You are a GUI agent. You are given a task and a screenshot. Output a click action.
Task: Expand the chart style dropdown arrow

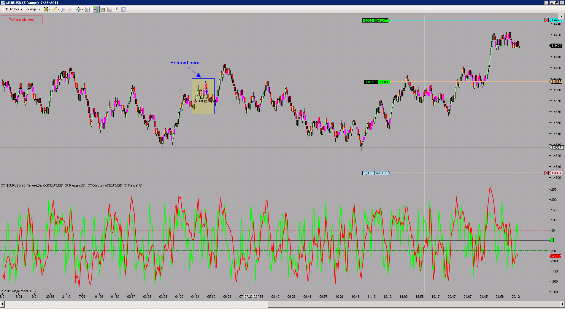[x=50, y=9]
